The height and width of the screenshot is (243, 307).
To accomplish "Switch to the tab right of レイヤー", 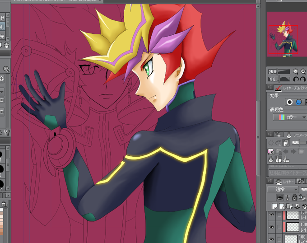I will point(301,181).
